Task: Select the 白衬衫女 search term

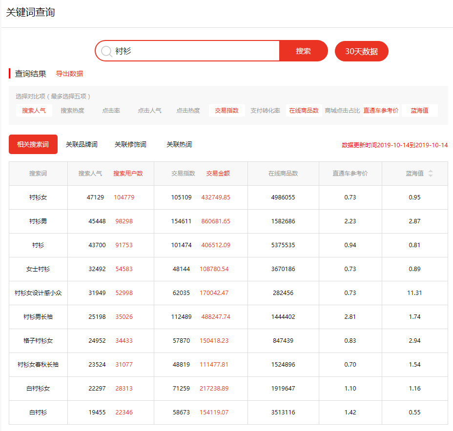Action: point(38,389)
